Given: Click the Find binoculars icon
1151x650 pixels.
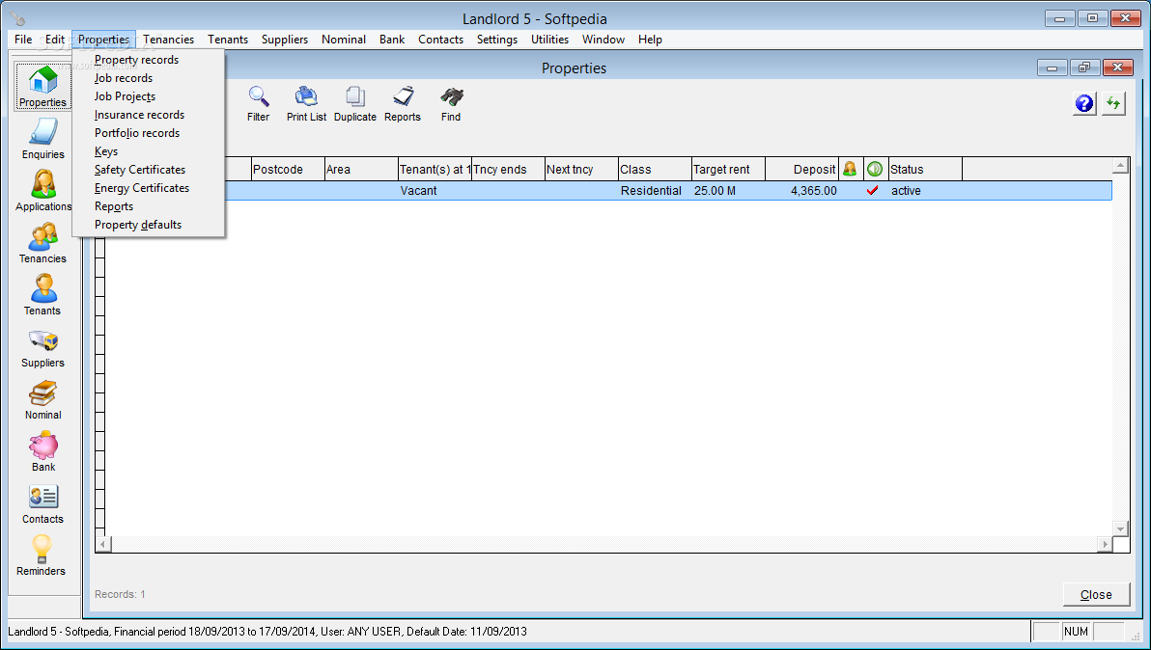Looking at the screenshot, I should [x=451, y=104].
